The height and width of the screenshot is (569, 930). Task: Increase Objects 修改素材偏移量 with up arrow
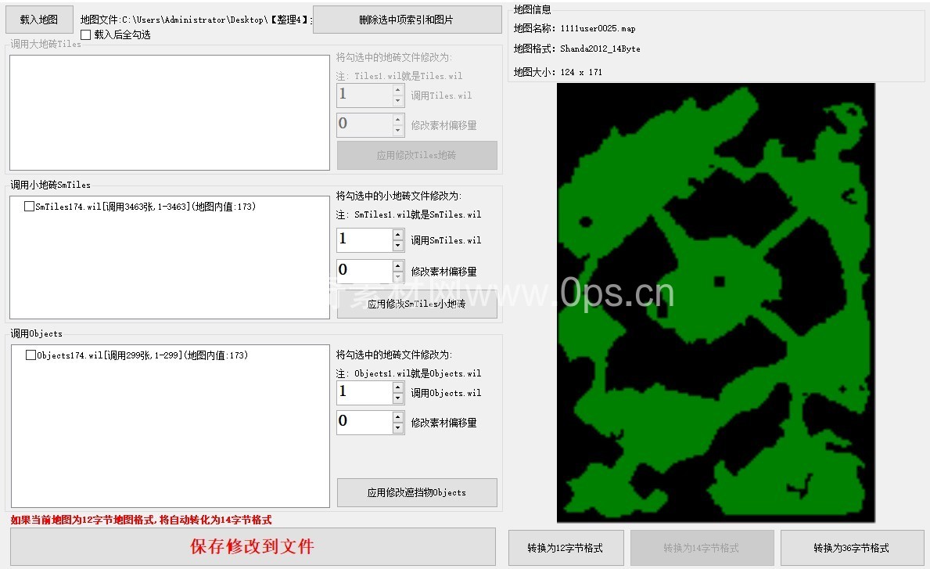398,417
